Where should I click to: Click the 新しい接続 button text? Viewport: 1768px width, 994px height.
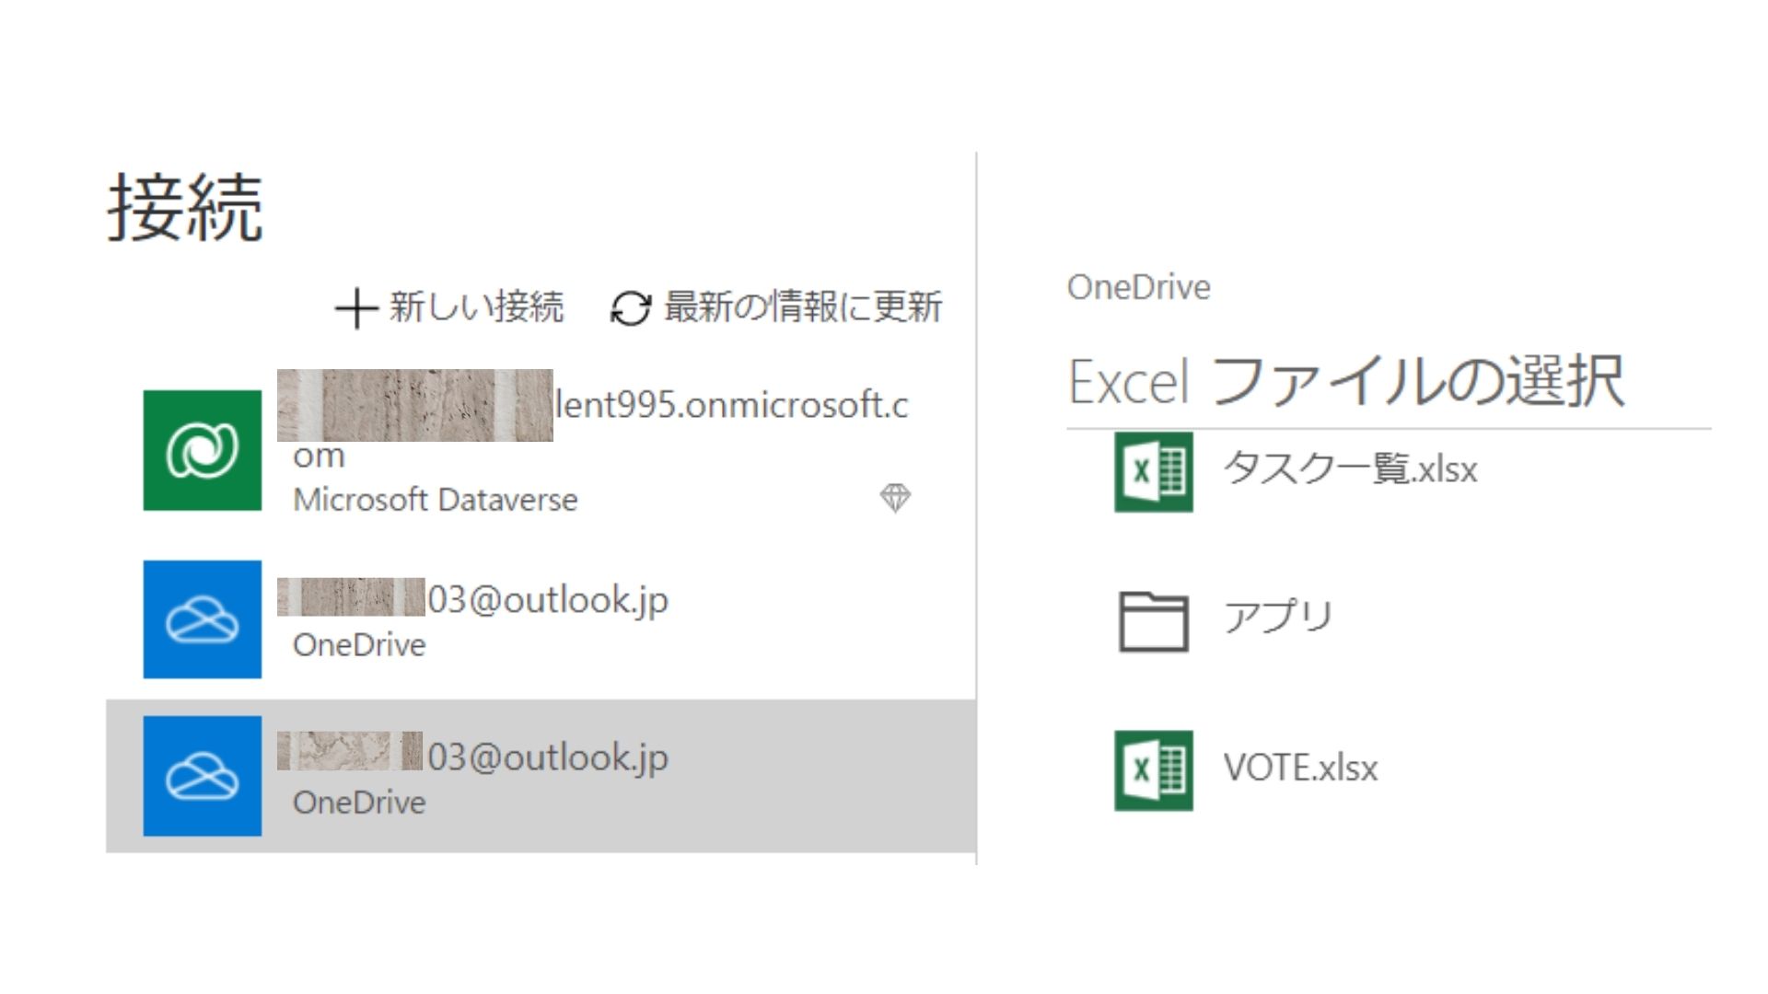point(475,307)
